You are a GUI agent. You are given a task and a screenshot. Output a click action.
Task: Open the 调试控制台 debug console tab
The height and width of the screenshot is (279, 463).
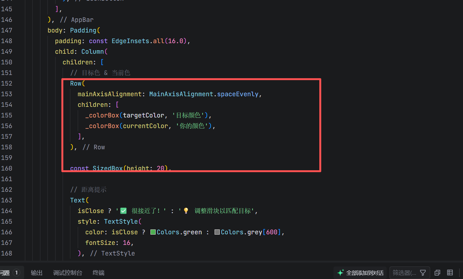tap(68, 273)
